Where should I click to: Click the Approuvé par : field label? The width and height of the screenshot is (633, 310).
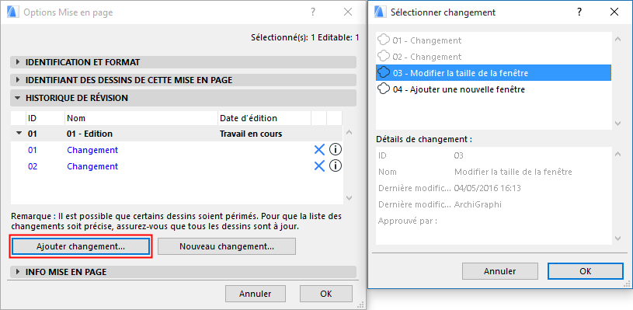click(408, 221)
